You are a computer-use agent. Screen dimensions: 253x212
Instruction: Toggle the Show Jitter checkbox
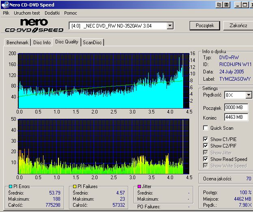click(x=205, y=152)
